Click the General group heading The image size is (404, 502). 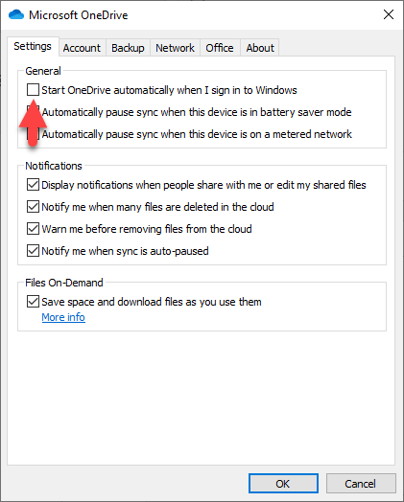[43, 71]
